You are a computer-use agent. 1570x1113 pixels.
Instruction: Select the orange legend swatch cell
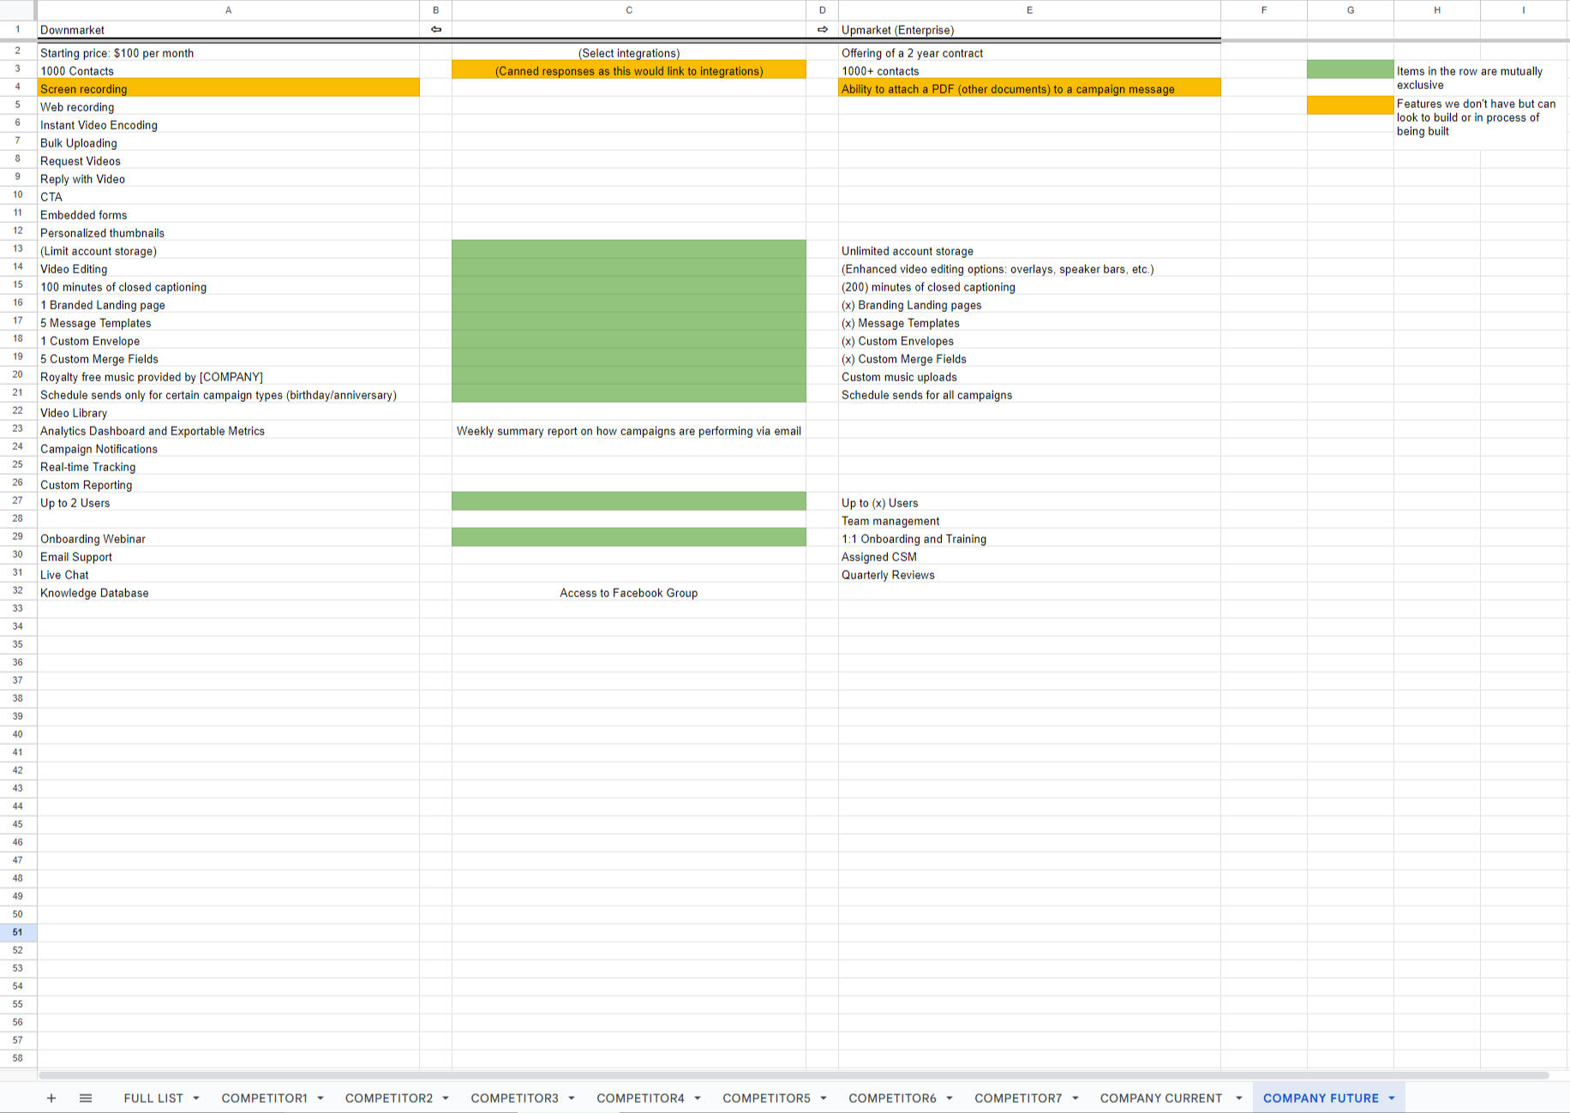pos(1350,105)
